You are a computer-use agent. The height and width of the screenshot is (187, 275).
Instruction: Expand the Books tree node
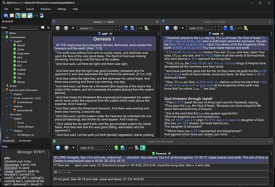point(3,86)
